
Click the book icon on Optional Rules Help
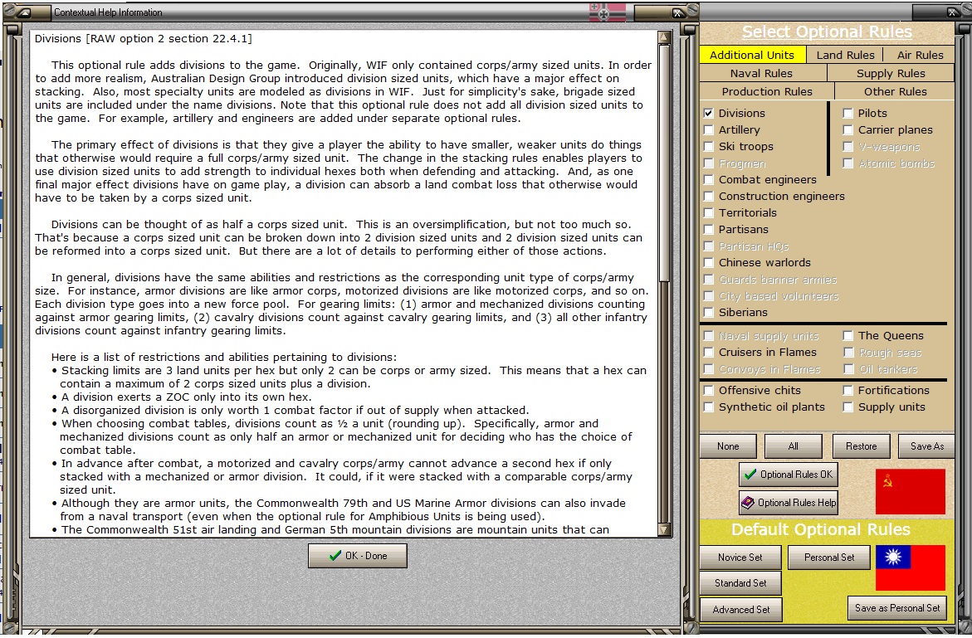pos(748,502)
